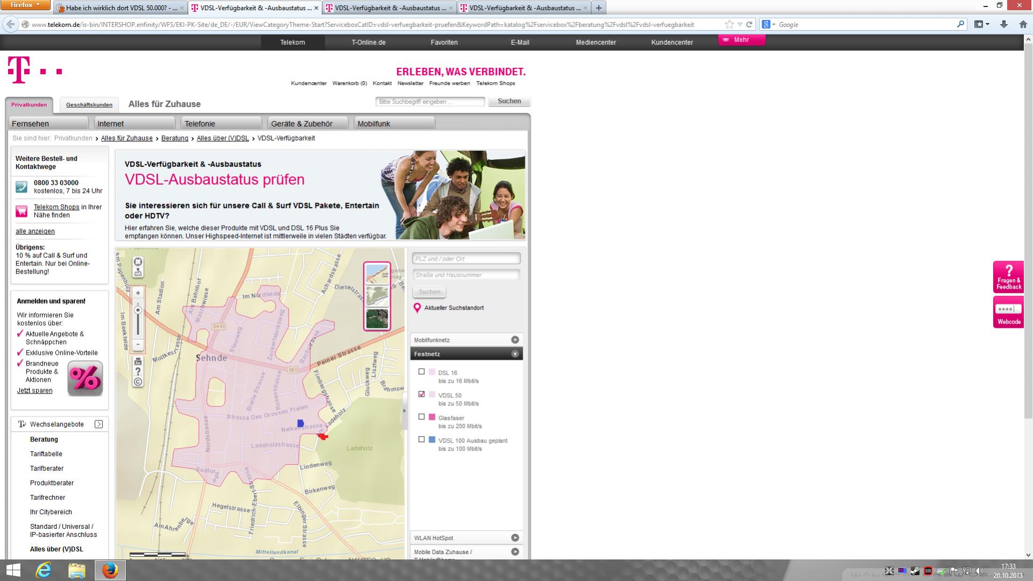
Task: Go to Firefox home page icon
Action: (1023, 24)
